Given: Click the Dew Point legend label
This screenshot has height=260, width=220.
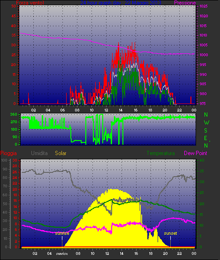Looking at the screenshot, I should tap(196, 153).
